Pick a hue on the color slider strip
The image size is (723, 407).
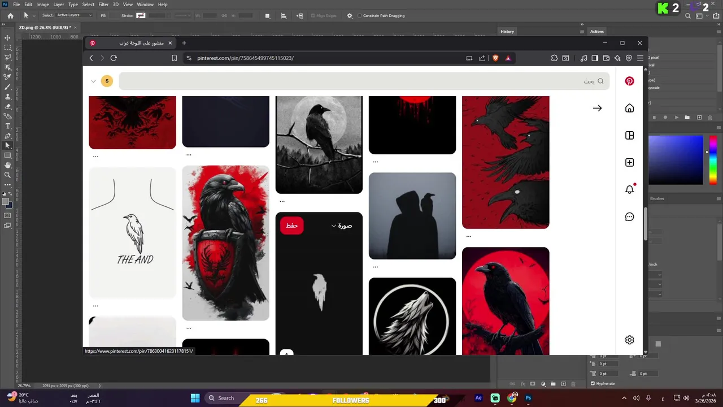coord(713,160)
